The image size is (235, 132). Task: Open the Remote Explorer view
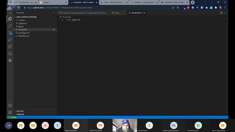[10, 54]
